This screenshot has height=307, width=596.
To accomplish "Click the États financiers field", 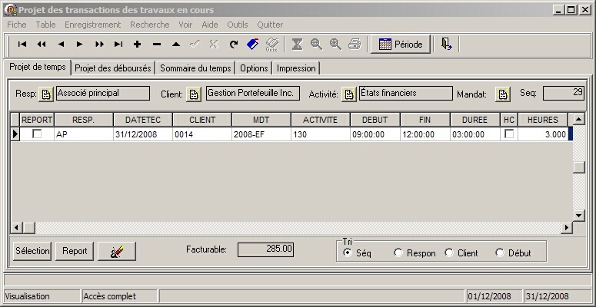I will click(406, 94).
